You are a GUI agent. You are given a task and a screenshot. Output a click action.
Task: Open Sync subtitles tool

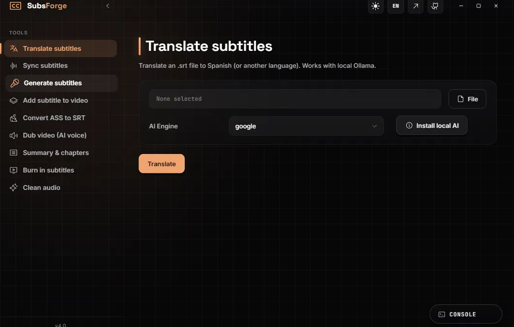click(61, 65)
